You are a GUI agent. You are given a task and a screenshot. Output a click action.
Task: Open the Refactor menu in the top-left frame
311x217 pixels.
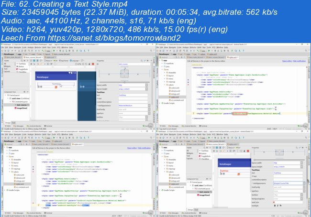click(38, 48)
